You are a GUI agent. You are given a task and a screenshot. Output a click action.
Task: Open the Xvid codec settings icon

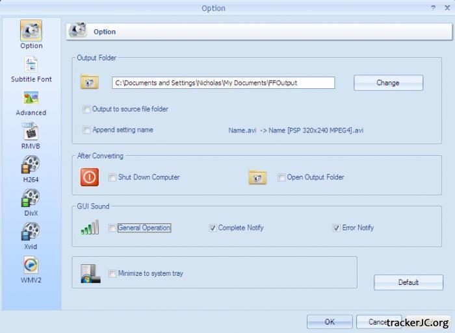tap(31, 232)
